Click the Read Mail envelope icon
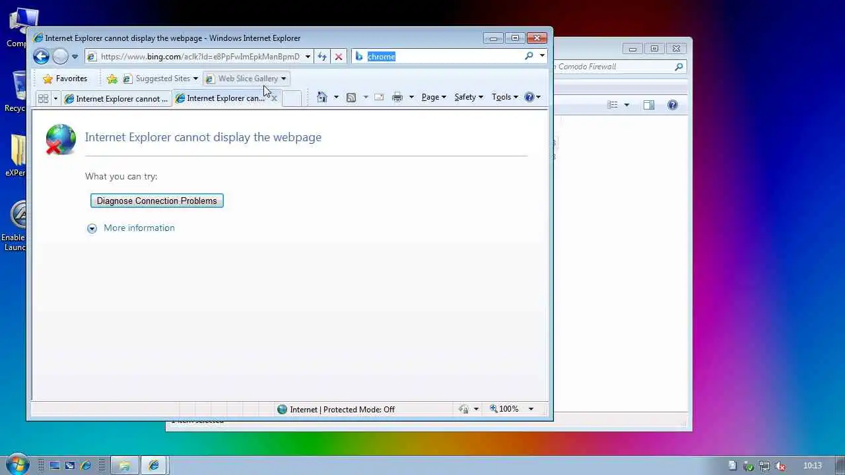Image resolution: width=845 pixels, height=475 pixels. (x=379, y=97)
